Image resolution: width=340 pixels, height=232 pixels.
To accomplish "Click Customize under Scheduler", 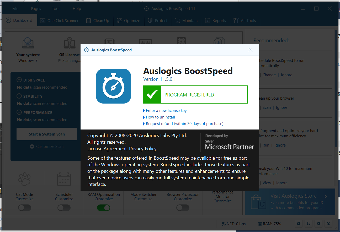I will click(64, 199).
